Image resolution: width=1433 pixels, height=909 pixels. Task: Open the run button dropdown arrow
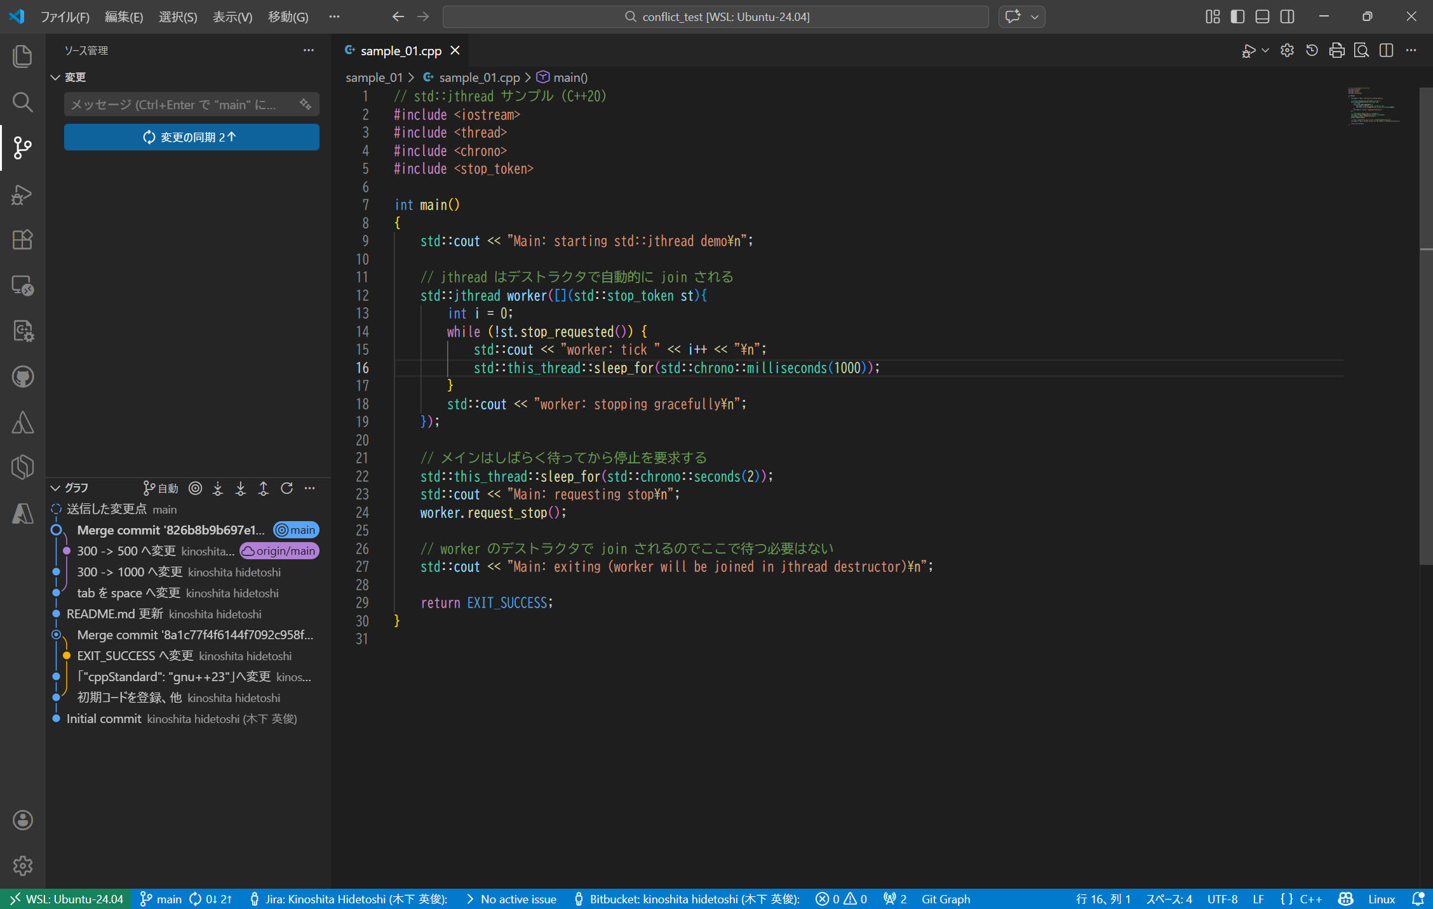pyautogui.click(x=1265, y=51)
